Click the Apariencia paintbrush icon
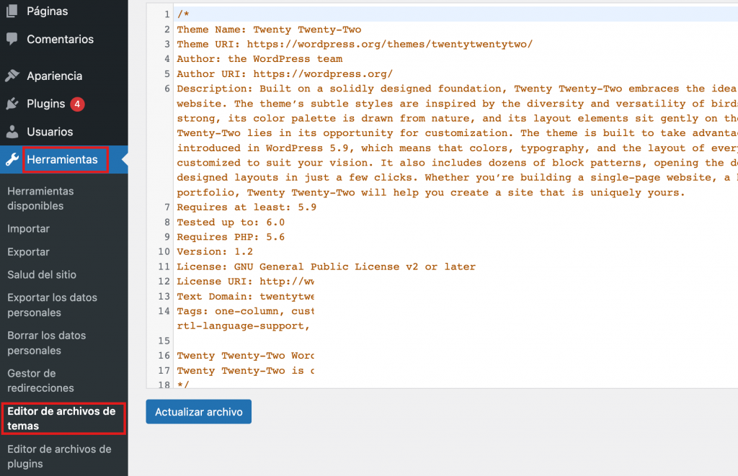 [12, 76]
